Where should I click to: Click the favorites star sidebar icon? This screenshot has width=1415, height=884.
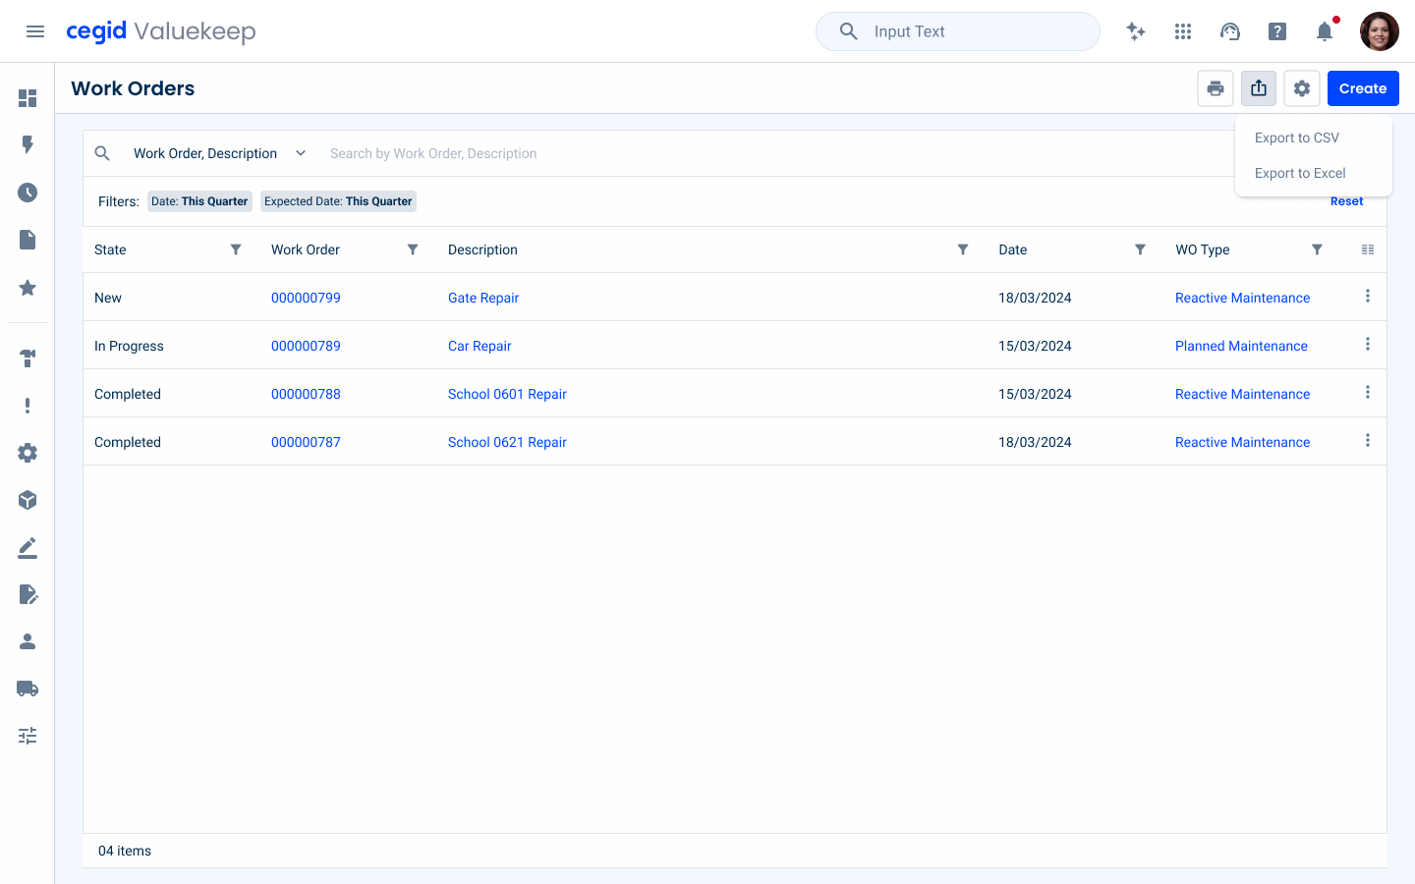point(28,288)
